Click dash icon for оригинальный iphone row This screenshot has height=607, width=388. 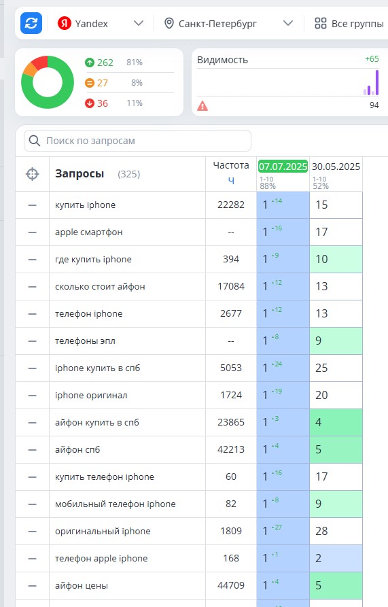click(32, 531)
